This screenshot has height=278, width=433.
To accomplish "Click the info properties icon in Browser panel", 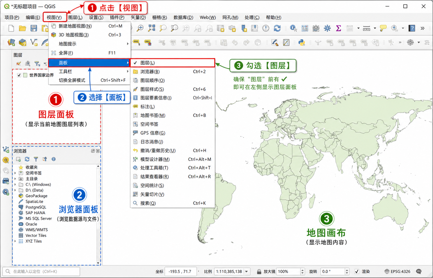I will [54, 159].
